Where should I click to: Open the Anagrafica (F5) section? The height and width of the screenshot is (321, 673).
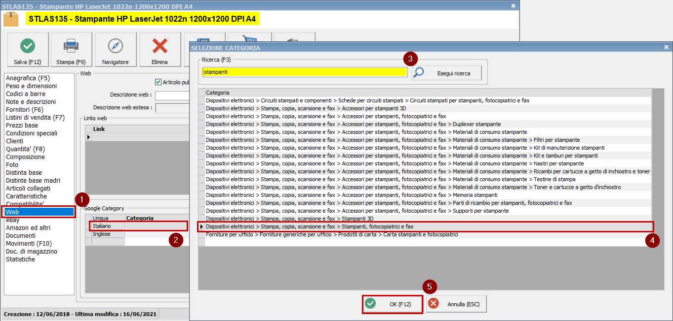[x=28, y=78]
